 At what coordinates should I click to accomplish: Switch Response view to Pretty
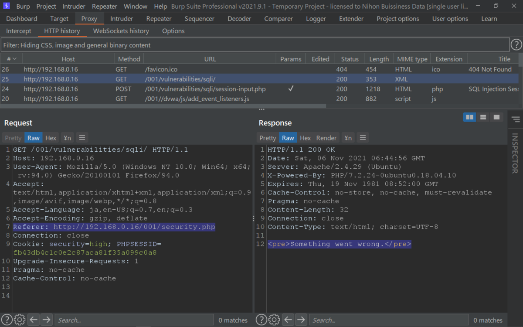click(x=268, y=138)
